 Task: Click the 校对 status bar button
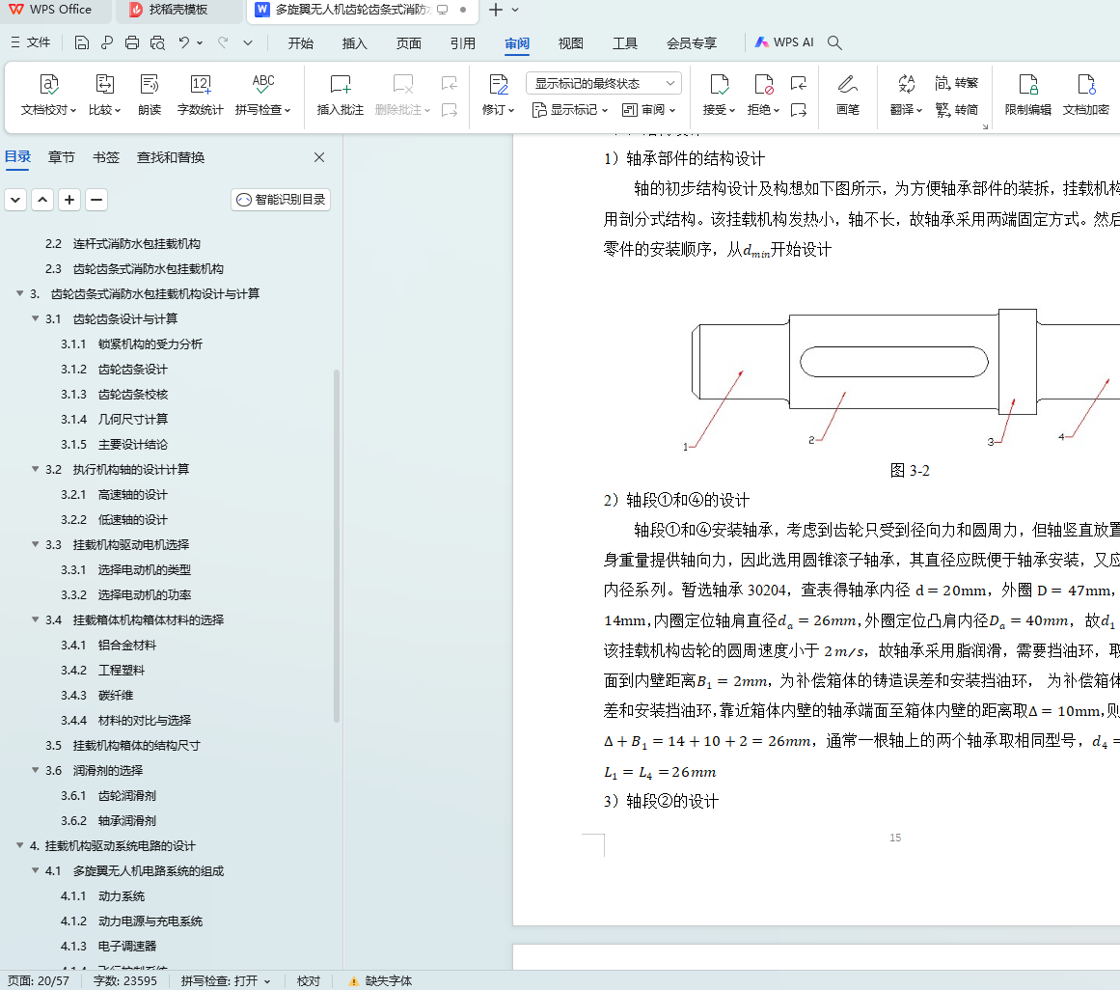pyautogui.click(x=309, y=980)
